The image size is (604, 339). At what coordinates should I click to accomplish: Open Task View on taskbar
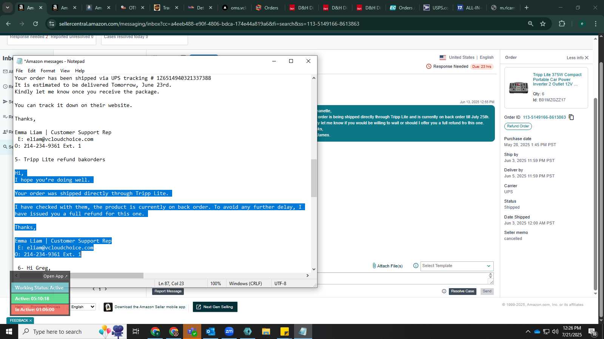[x=136, y=331]
